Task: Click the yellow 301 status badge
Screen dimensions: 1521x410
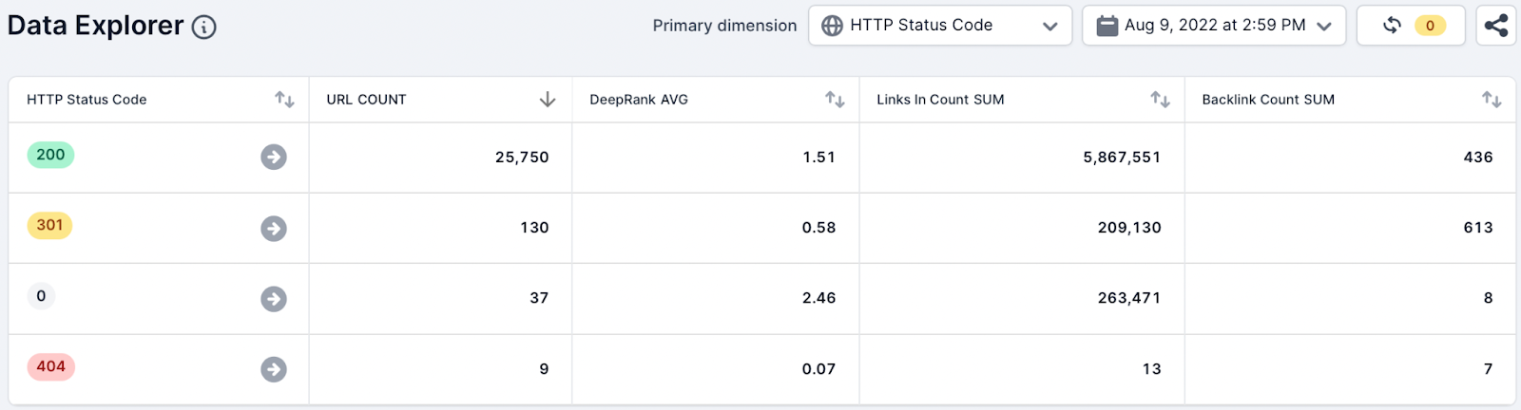Action: click(49, 225)
